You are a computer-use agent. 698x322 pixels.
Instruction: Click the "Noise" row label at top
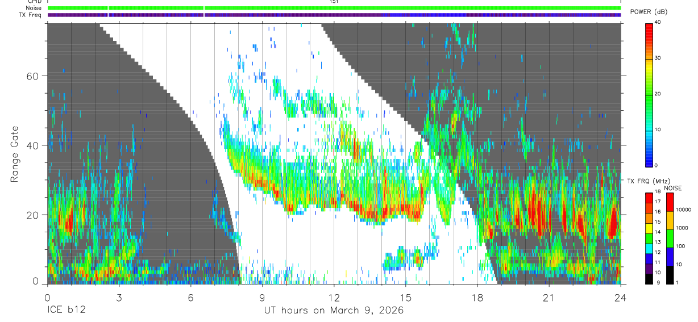coord(34,8)
